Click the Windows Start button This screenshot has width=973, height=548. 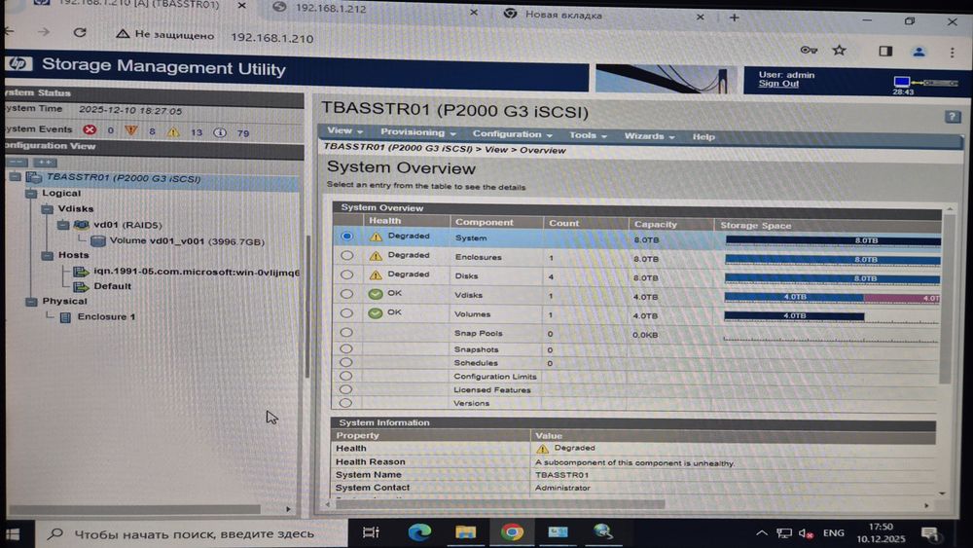click(x=13, y=533)
